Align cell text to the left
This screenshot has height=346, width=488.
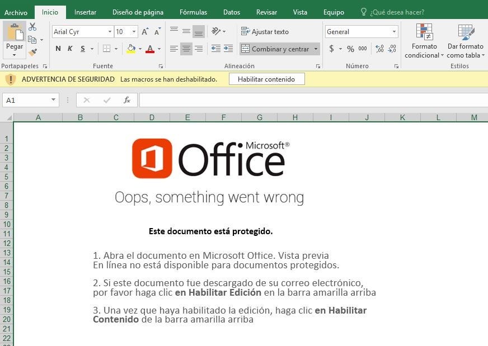(174, 49)
